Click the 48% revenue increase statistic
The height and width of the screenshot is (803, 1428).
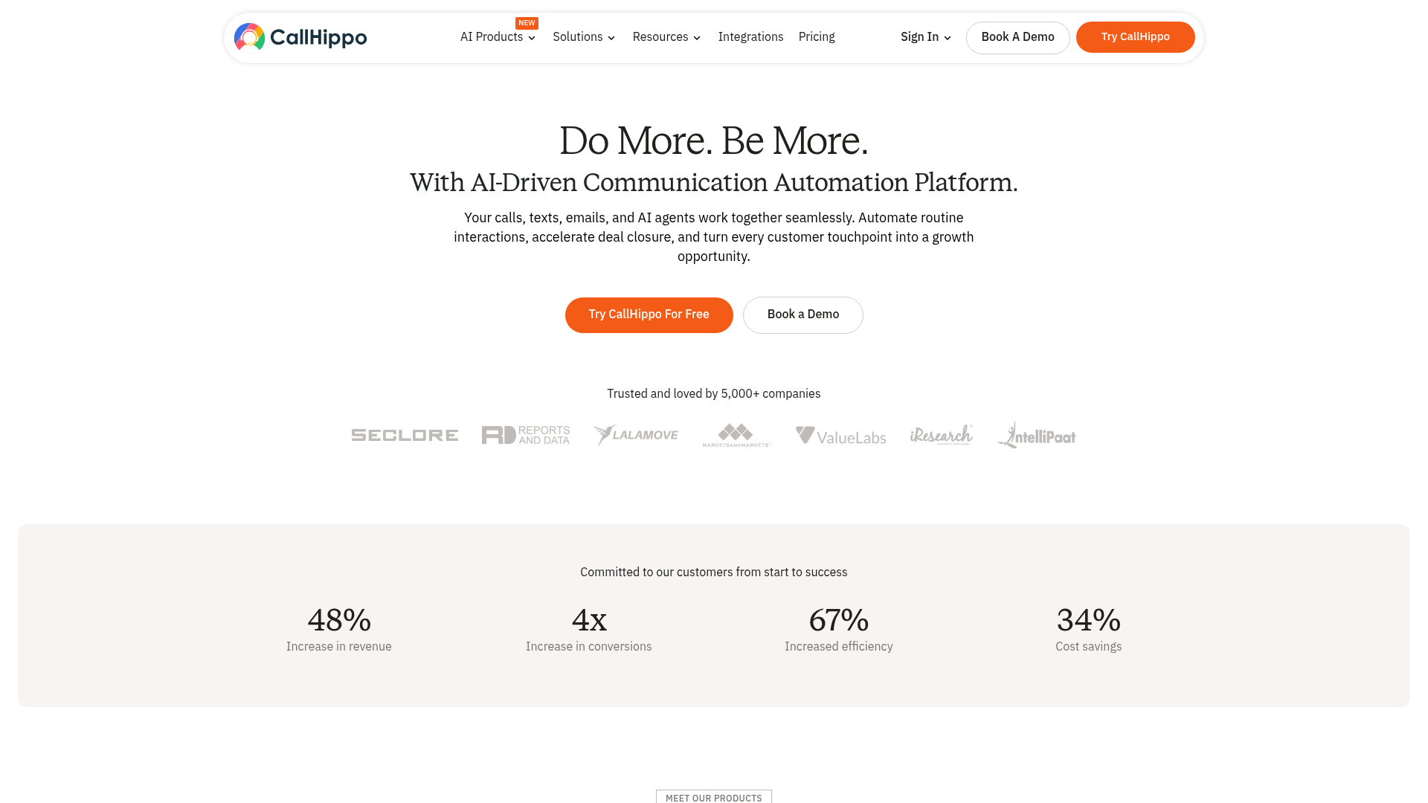338,619
